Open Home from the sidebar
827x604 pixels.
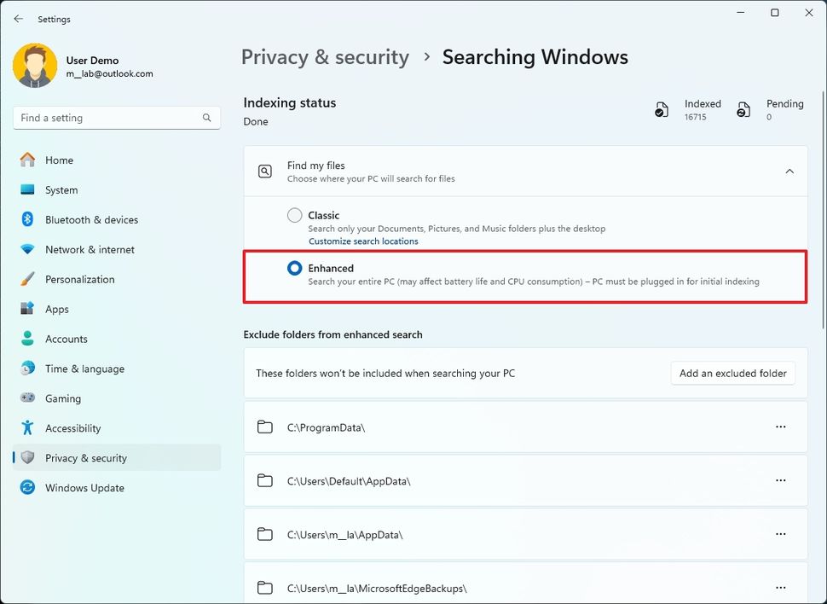pyautogui.click(x=59, y=160)
